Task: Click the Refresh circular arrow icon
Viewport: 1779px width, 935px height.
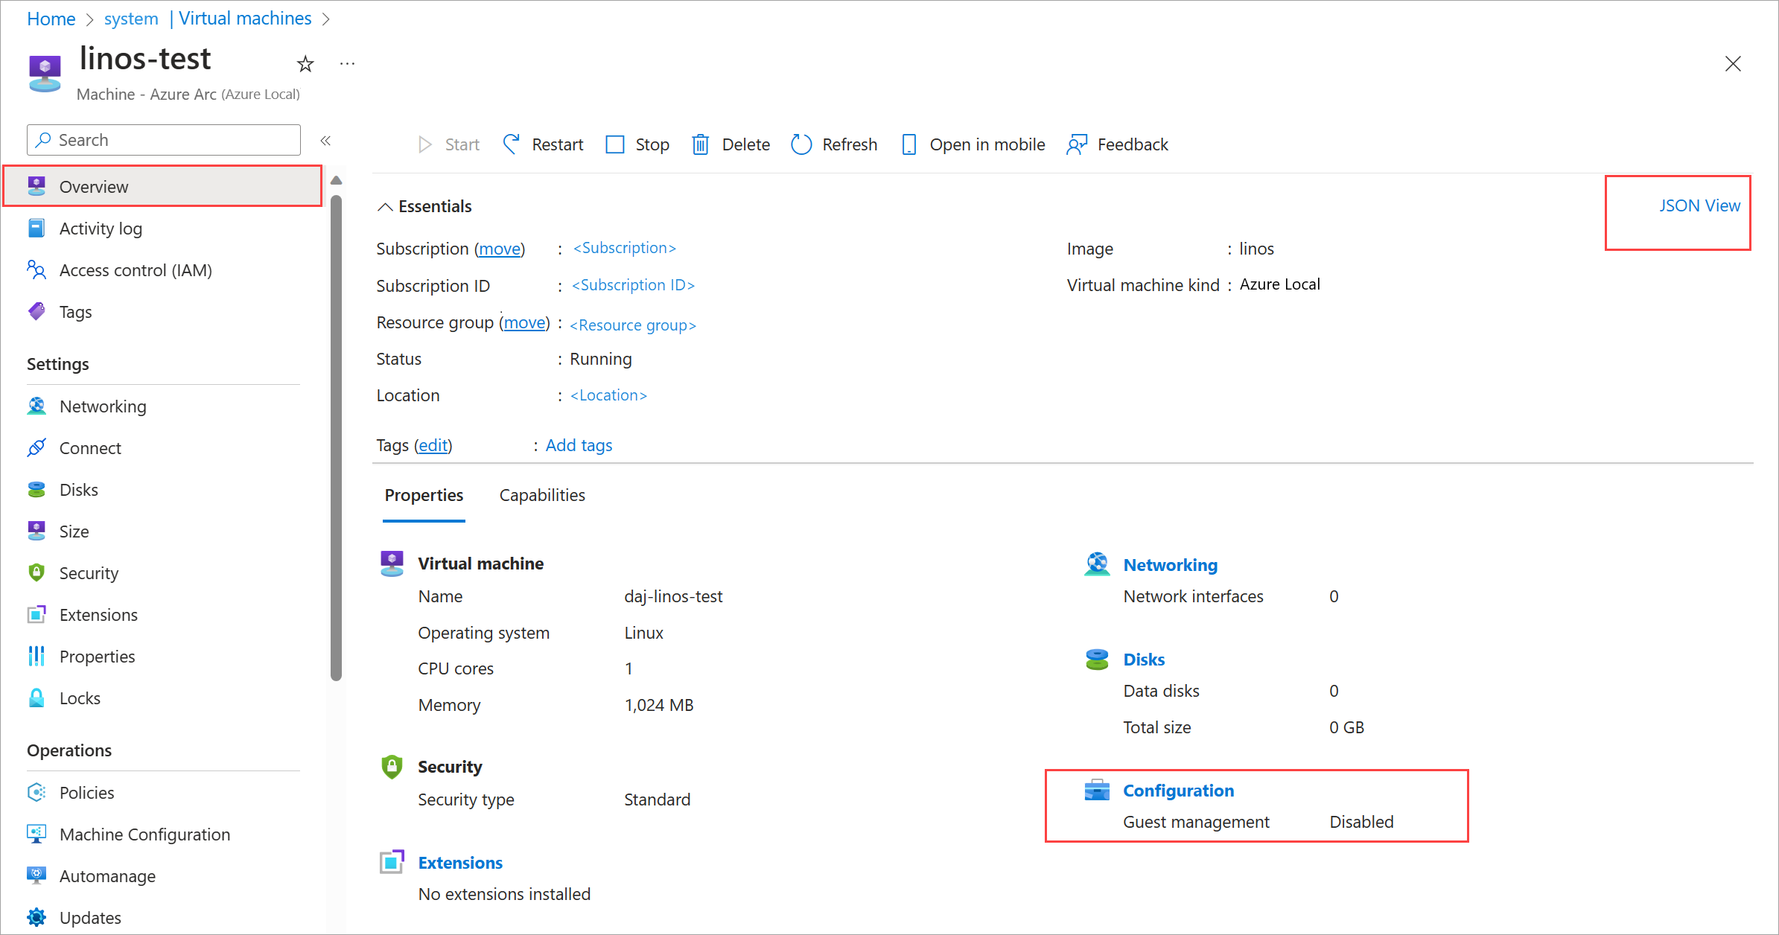Action: [x=801, y=144]
